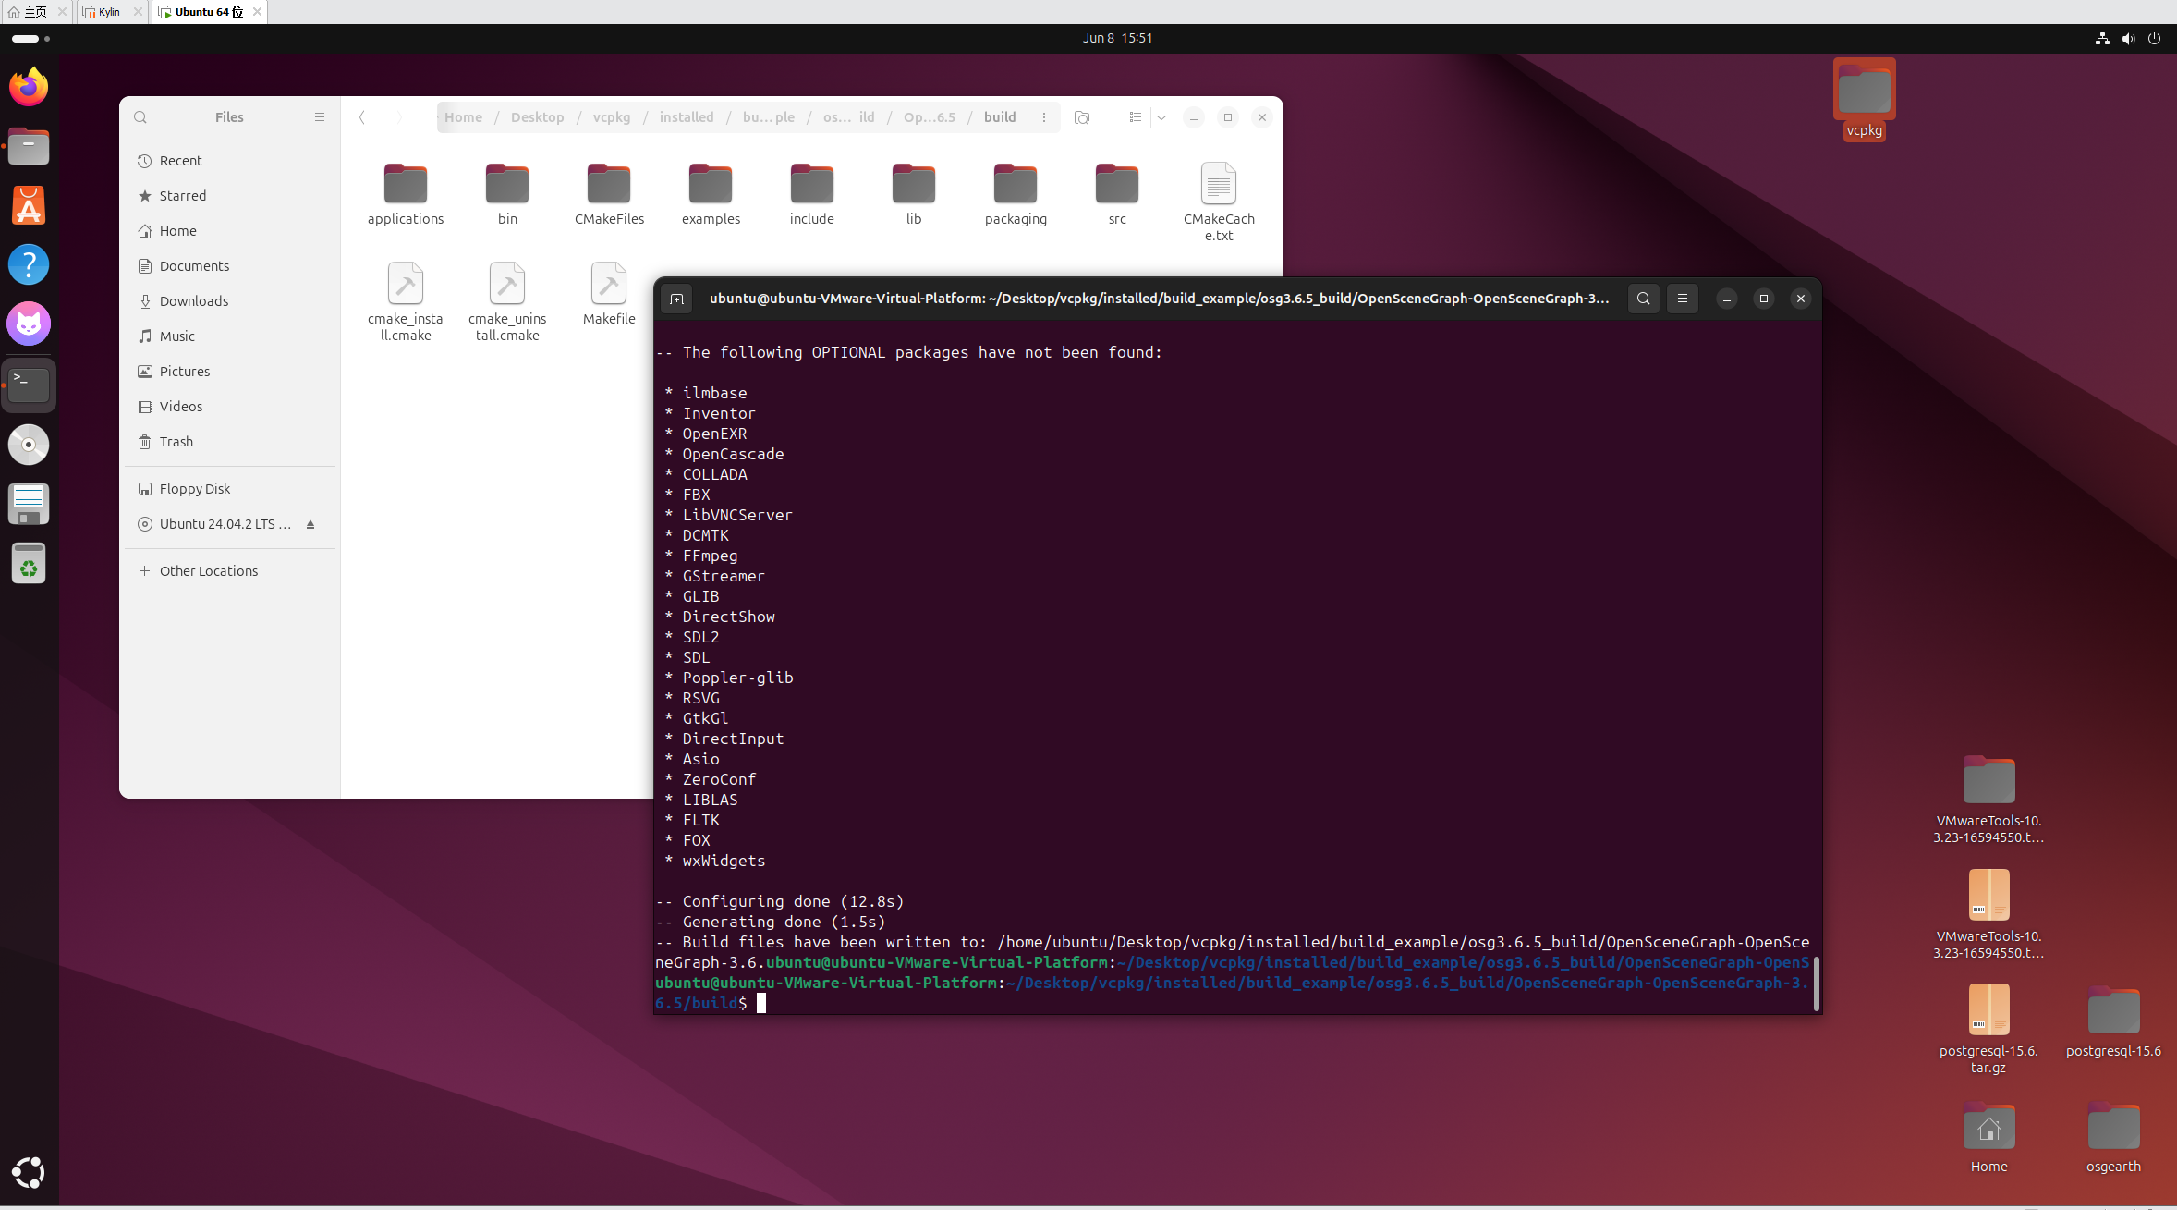The image size is (2177, 1210).
Task: Select the CMakeCache.txt file
Action: (x=1218, y=202)
